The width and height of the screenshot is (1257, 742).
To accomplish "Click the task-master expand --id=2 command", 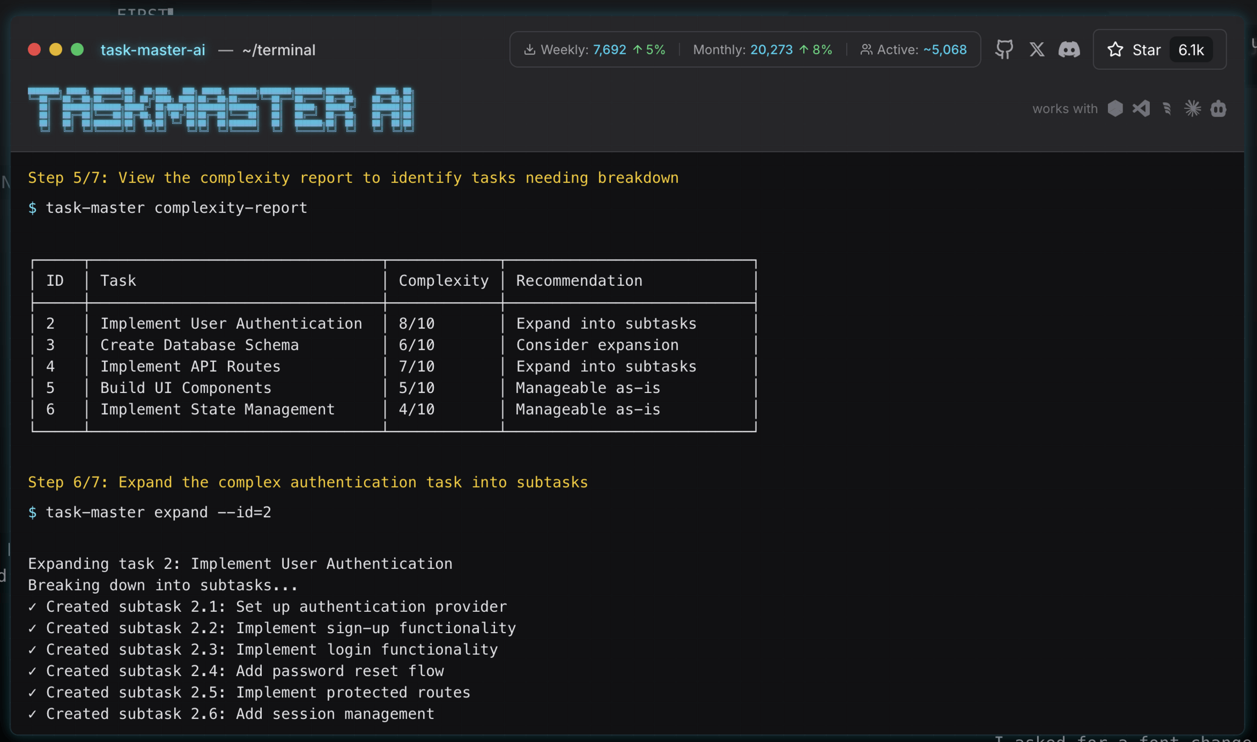I will pos(158,512).
